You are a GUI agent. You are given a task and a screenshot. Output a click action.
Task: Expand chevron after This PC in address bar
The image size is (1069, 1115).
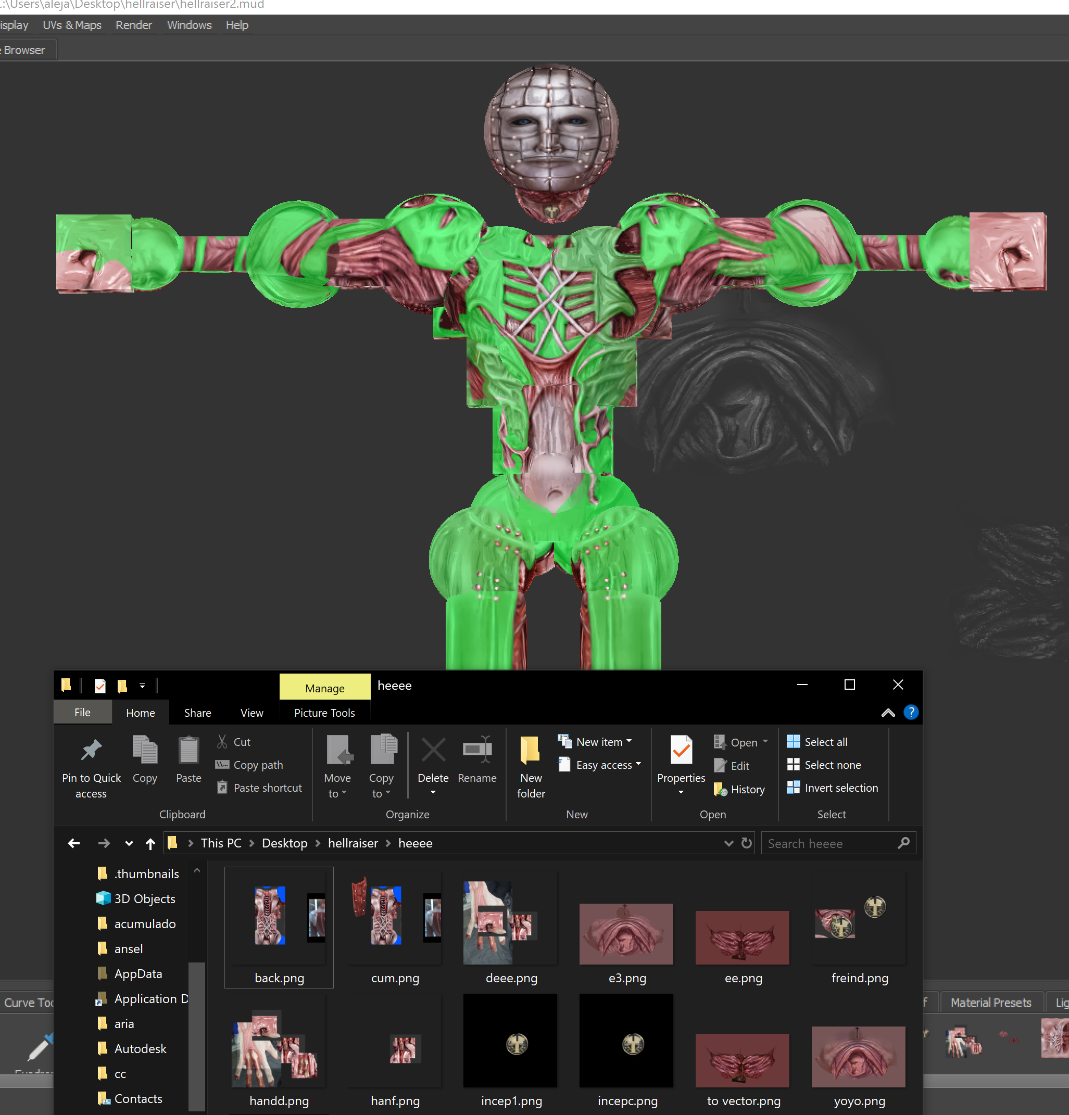(x=252, y=843)
